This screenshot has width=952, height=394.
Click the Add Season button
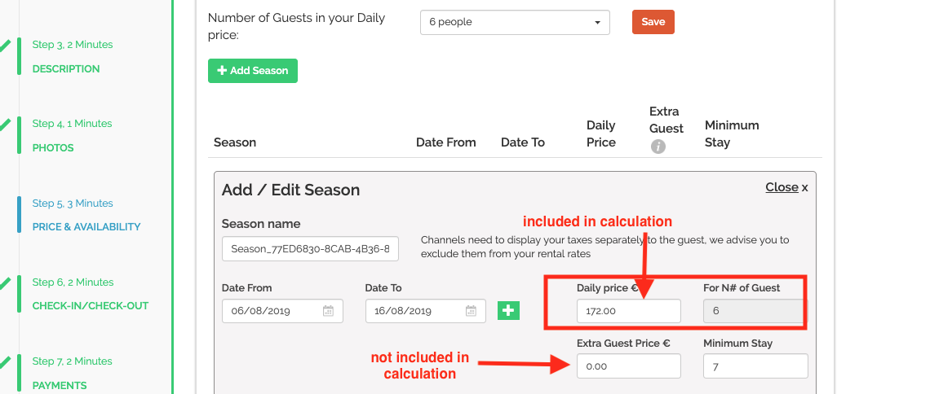(253, 70)
